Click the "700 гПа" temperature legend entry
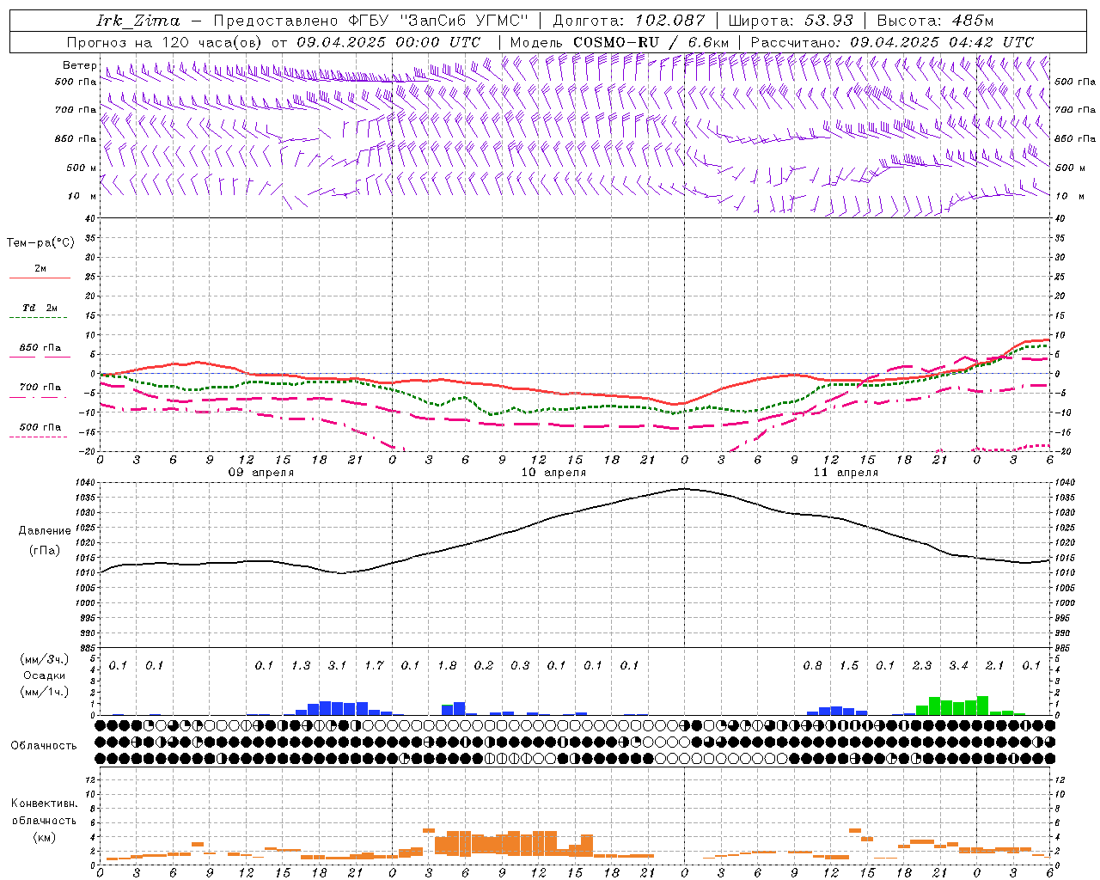Image resolution: width=1100 pixels, height=880 pixels. [x=40, y=388]
